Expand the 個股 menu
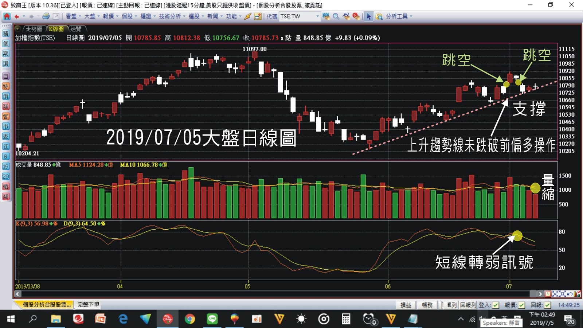Image resolution: width=583 pixels, height=328 pixels. click(129, 16)
